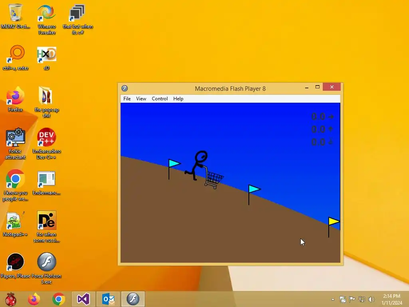The height and width of the screenshot is (307, 409).
Task: Open Visual Studio from the taskbar
Action: pyautogui.click(x=83, y=299)
